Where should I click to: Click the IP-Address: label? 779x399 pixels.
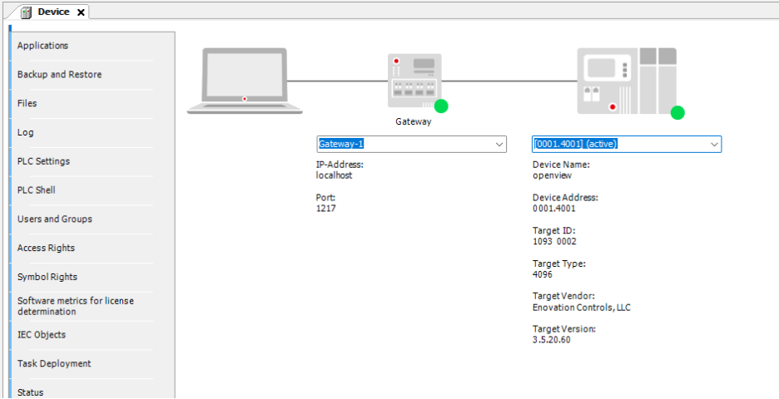340,165
